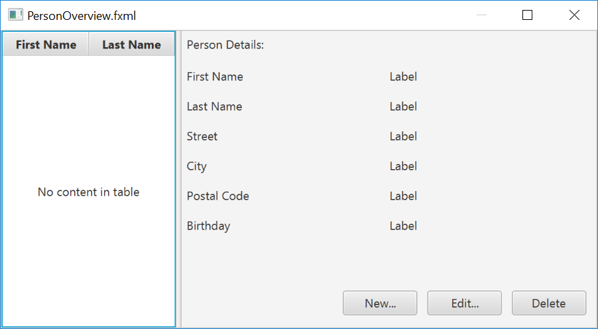Click the 'No content in table' placeholder
This screenshot has height=329, width=598.
click(88, 192)
